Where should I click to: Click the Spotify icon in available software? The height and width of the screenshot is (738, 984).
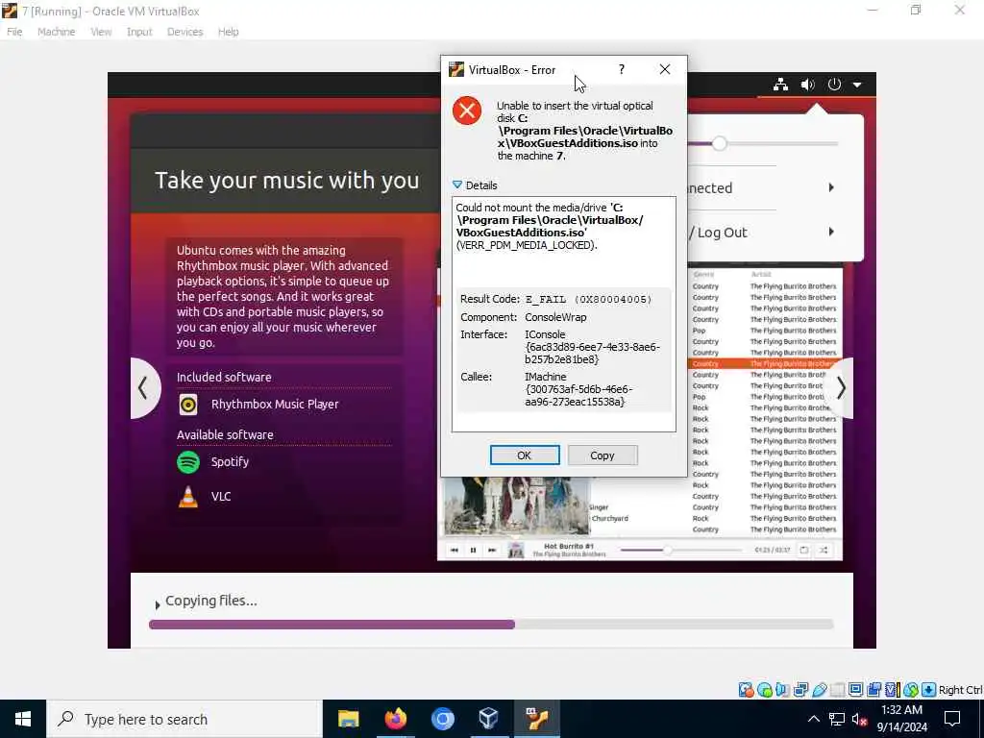click(x=188, y=462)
